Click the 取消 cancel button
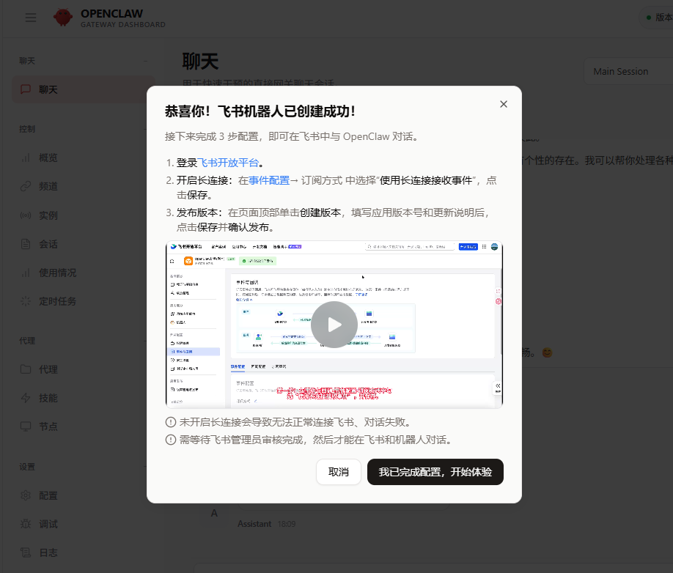Image resolution: width=673 pixels, height=573 pixels. tap(338, 472)
